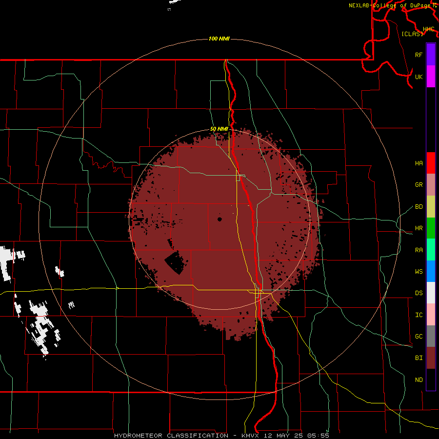Screen dimensions: 439x439
Task: Click the dark green HR legend swatch
Action: [431, 228]
